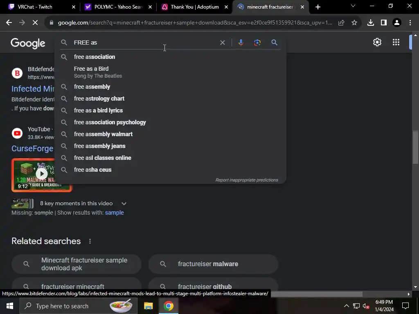This screenshot has width=419, height=314.
Task: Click the Google logo
Action: pyautogui.click(x=28, y=43)
